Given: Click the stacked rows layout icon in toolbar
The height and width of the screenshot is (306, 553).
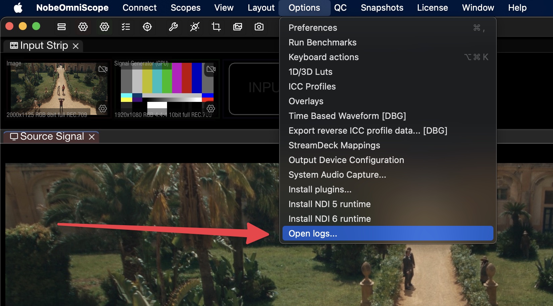Looking at the screenshot, I should (62, 27).
